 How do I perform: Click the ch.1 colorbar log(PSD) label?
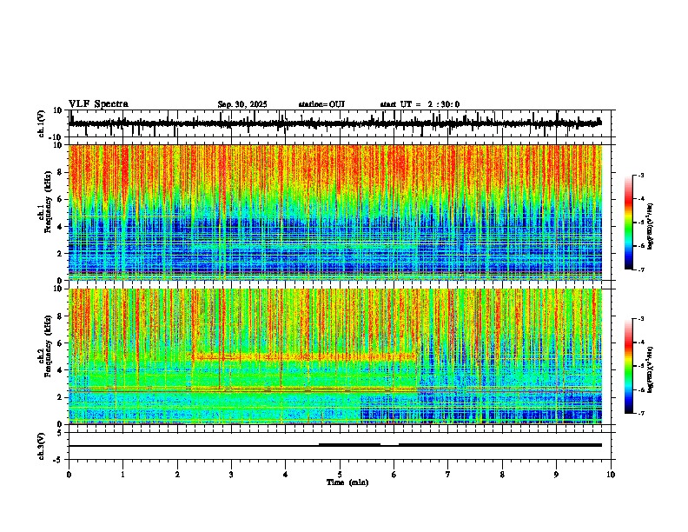click(x=651, y=227)
